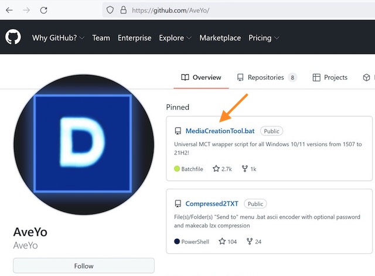Image resolution: width=375 pixels, height=276 pixels.
Task: Click the GitHub Octocat logo
Action: (13, 38)
